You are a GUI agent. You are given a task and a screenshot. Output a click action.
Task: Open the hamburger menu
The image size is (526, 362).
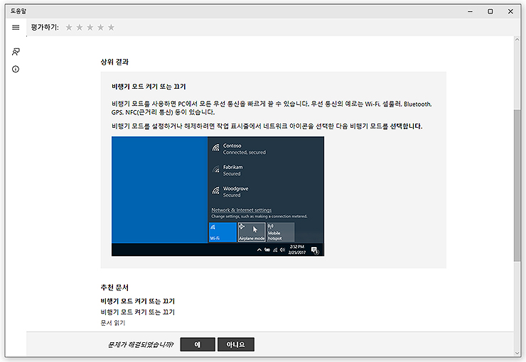click(16, 28)
